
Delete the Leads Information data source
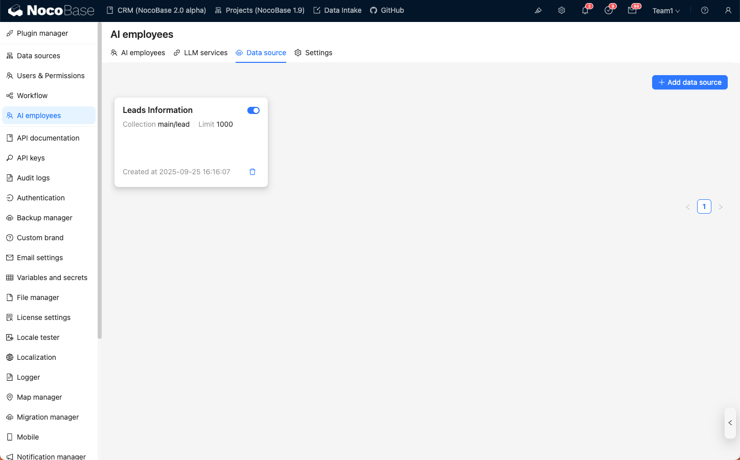coord(252,172)
